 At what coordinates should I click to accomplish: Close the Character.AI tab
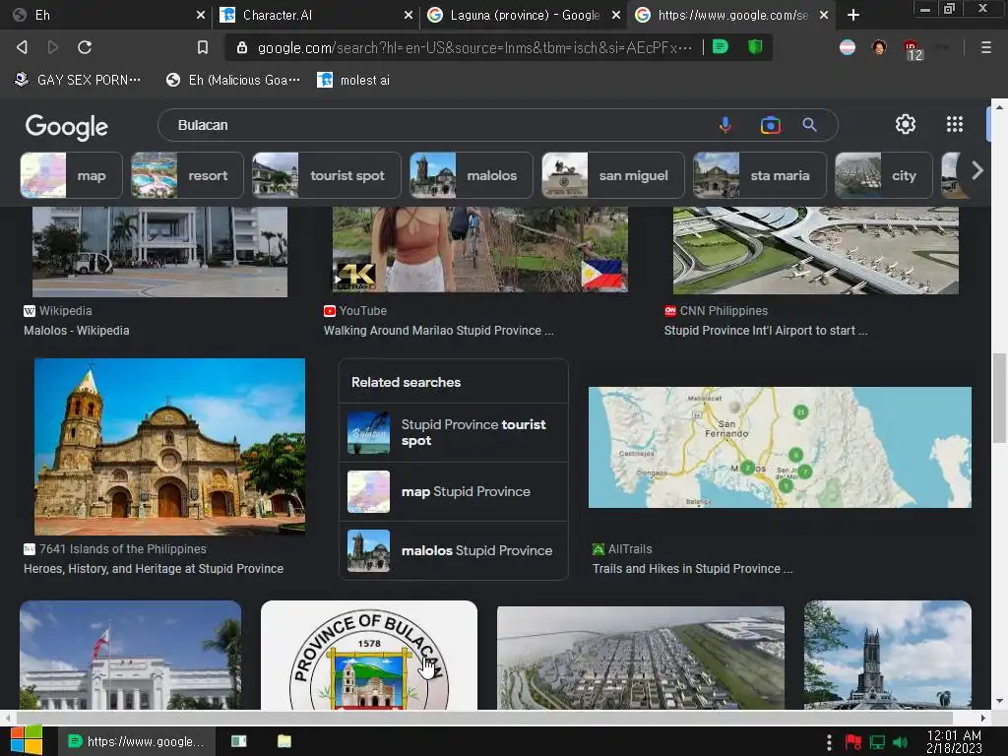click(408, 15)
